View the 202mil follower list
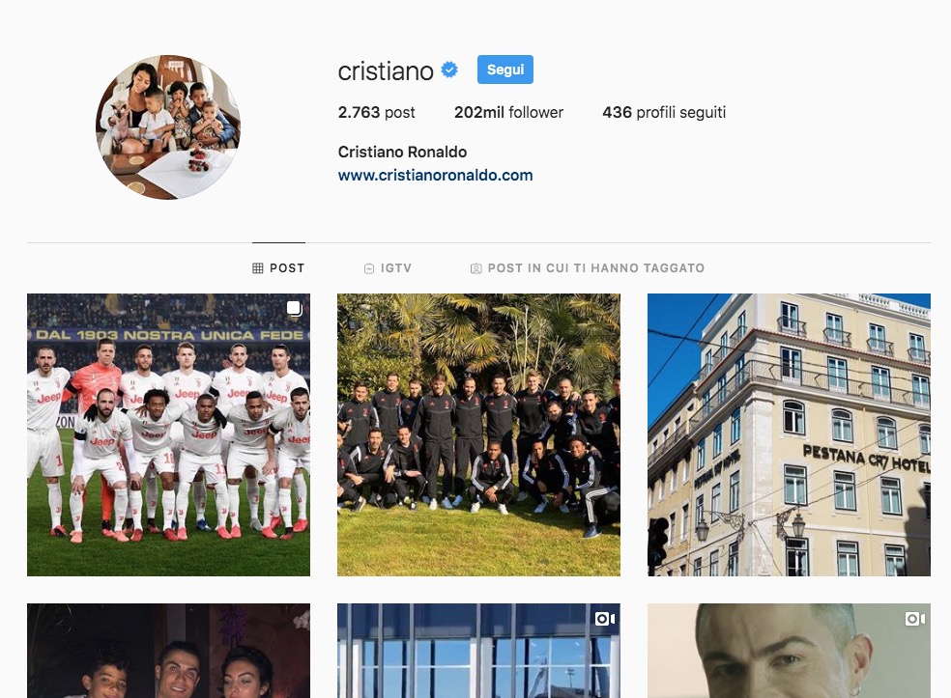This screenshot has width=951, height=698. click(x=509, y=113)
